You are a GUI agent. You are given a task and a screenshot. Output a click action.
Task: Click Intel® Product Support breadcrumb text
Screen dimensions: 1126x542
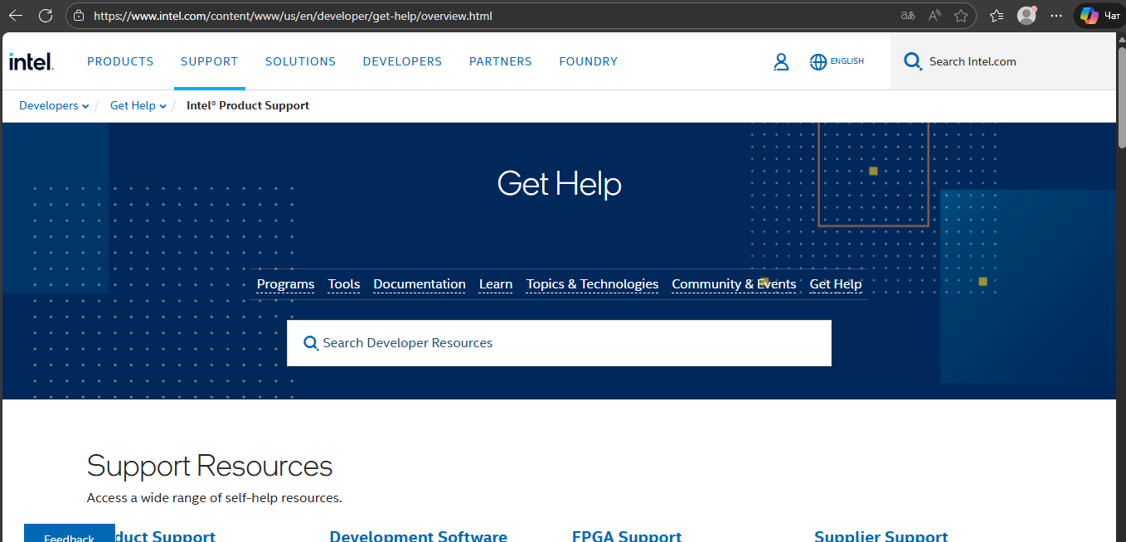click(x=248, y=105)
